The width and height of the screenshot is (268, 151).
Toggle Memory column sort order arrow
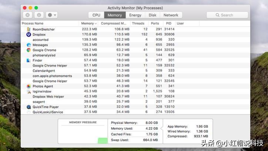click(x=96, y=24)
